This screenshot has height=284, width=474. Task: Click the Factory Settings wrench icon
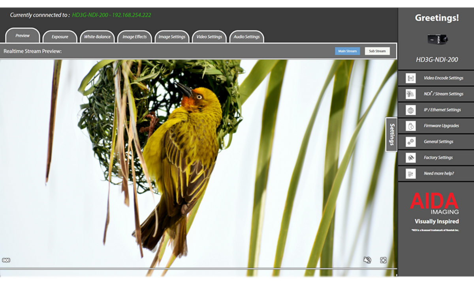click(411, 158)
